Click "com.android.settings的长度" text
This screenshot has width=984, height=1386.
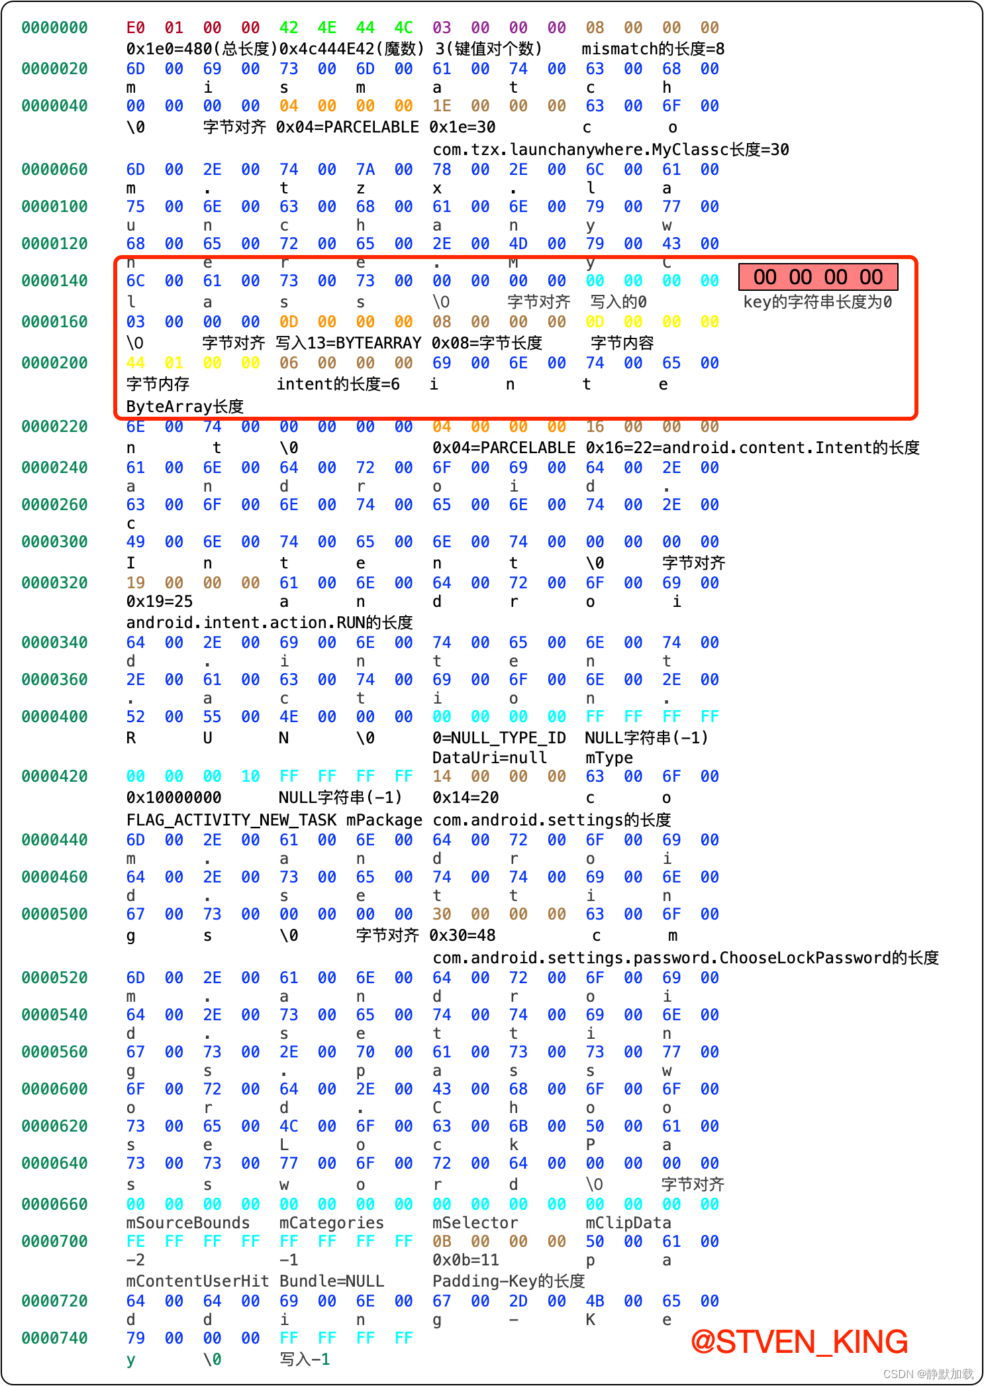[x=552, y=820]
